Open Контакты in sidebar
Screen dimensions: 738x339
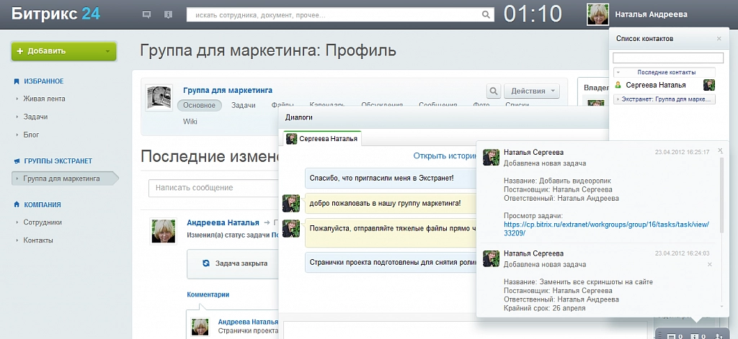click(38, 240)
